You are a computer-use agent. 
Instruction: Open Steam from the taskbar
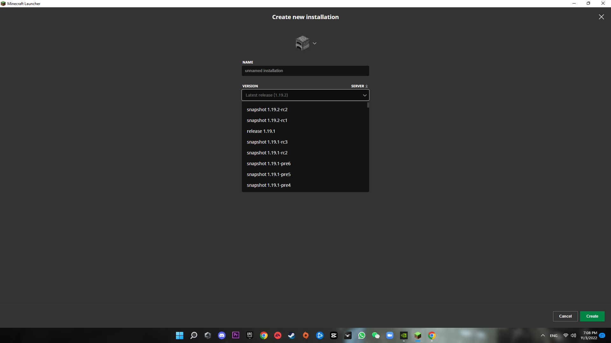[x=291, y=335]
